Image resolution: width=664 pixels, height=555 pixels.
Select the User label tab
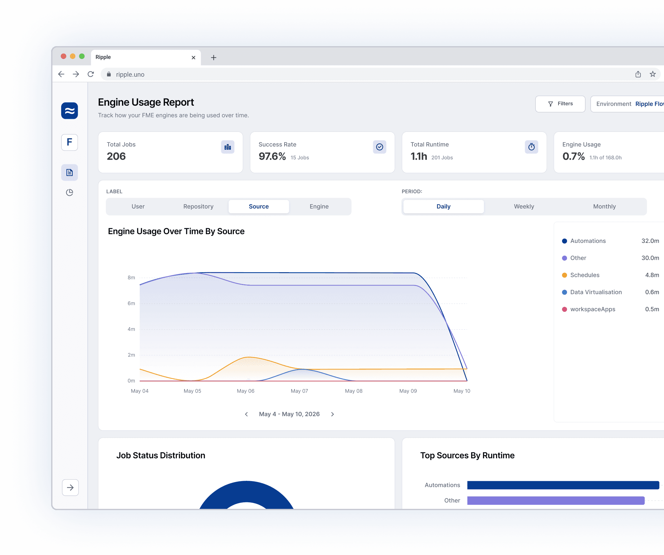138,207
